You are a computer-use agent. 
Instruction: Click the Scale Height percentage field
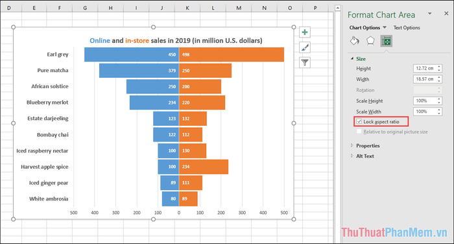[x=425, y=101]
